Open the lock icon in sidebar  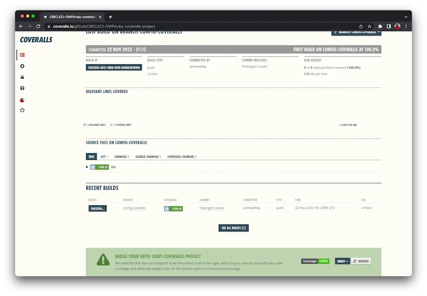pos(22,77)
